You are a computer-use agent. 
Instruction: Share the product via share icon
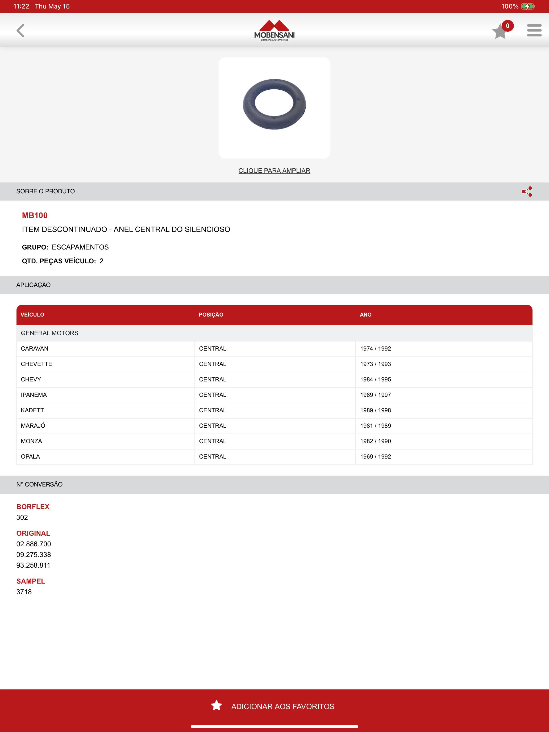527,191
